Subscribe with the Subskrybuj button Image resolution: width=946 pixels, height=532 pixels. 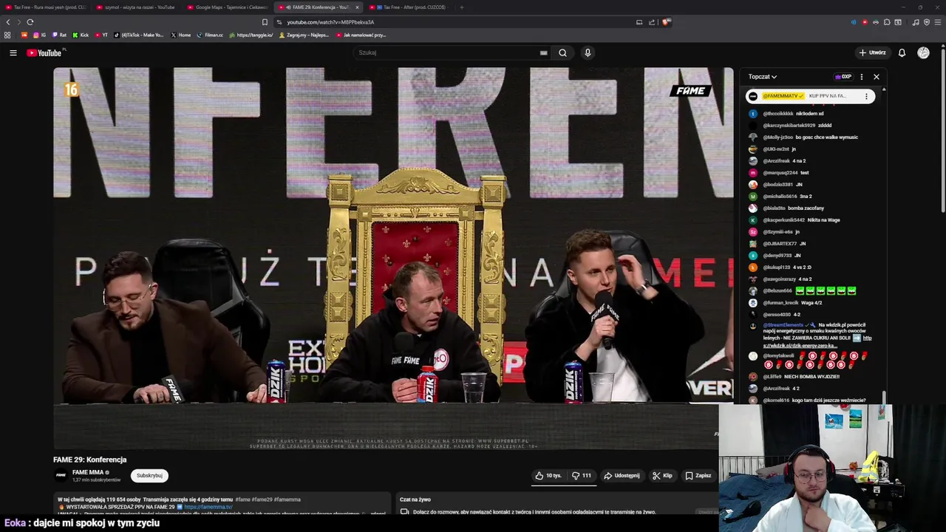point(149,476)
